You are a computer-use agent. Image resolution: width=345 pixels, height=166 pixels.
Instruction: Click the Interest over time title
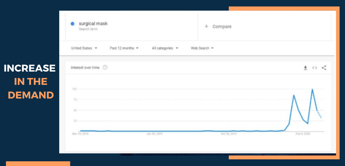point(86,68)
